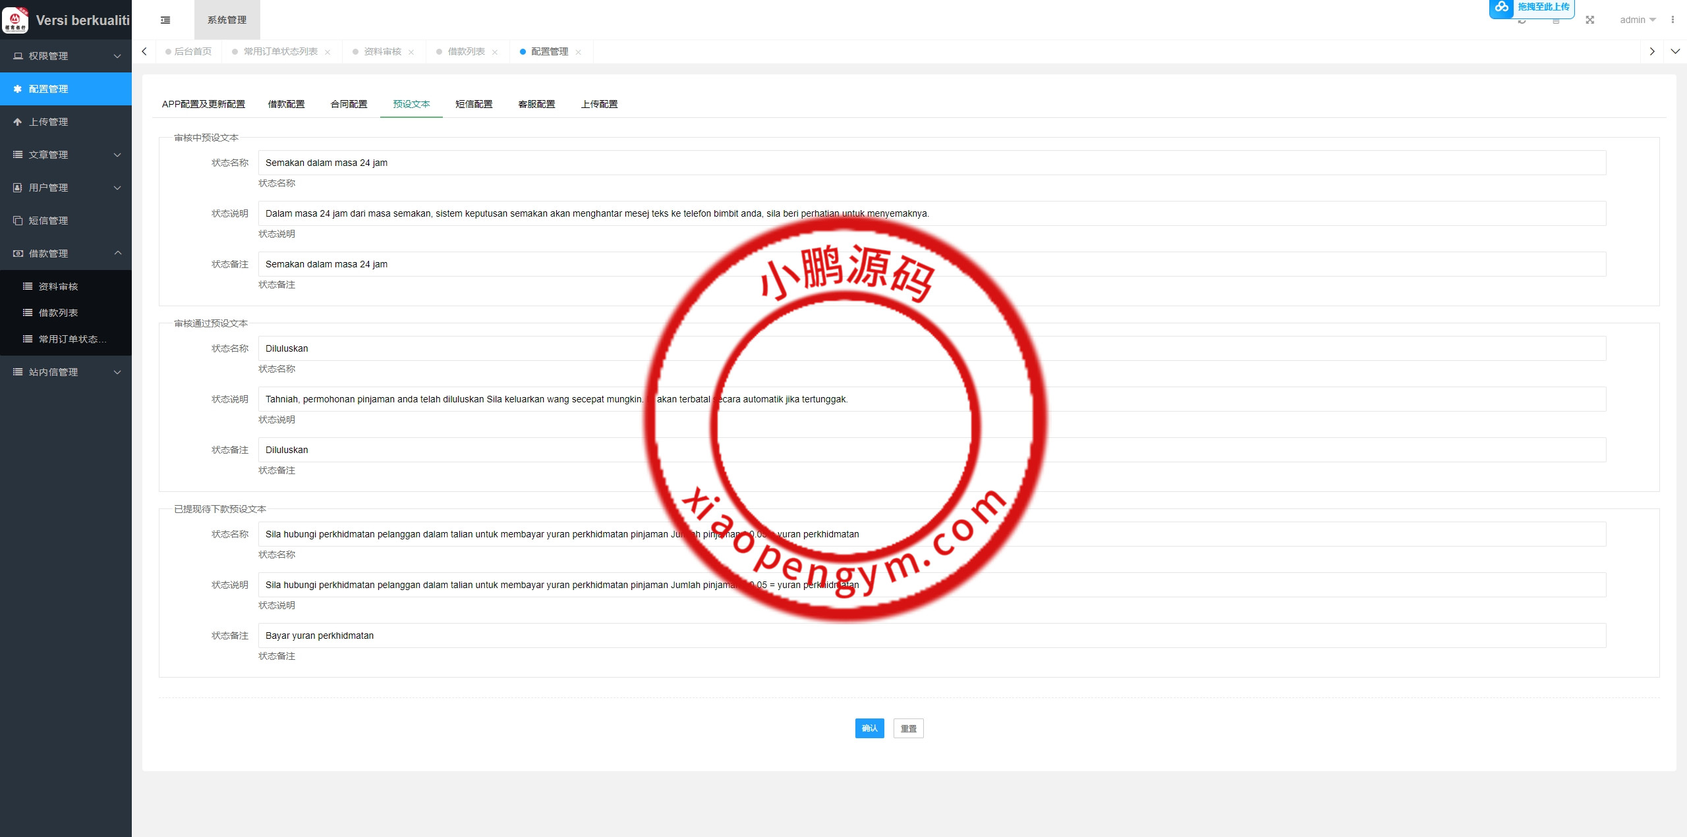The width and height of the screenshot is (1687, 837).
Task: Open the admin user dropdown
Action: (1638, 20)
